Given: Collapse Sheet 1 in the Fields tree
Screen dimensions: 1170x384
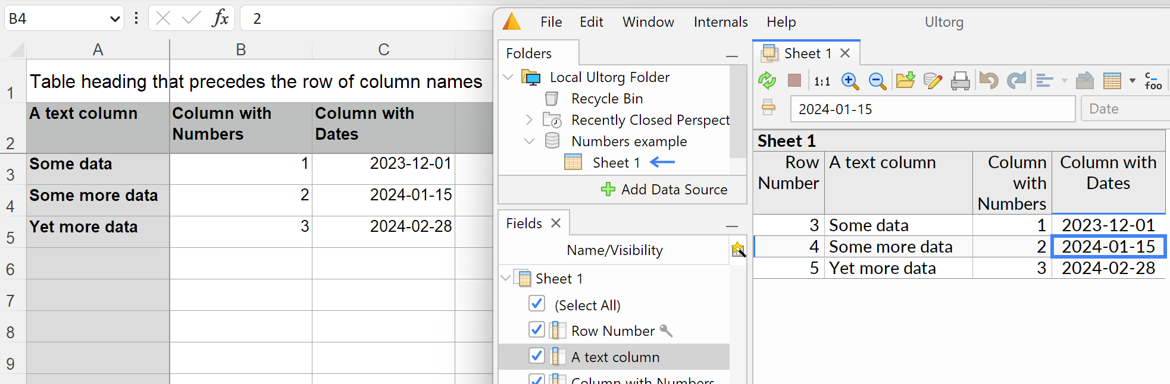Looking at the screenshot, I should tap(506, 278).
